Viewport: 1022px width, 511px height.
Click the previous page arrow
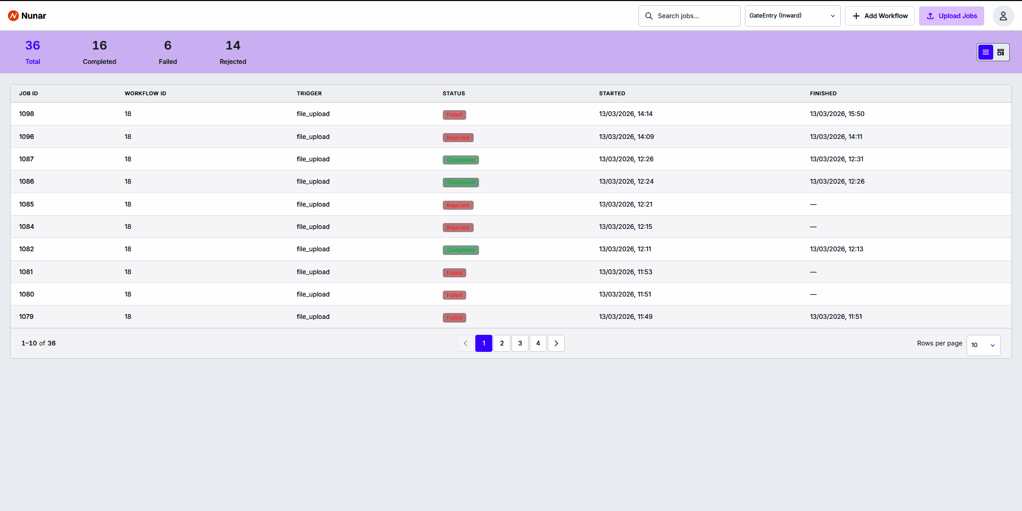pos(465,343)
